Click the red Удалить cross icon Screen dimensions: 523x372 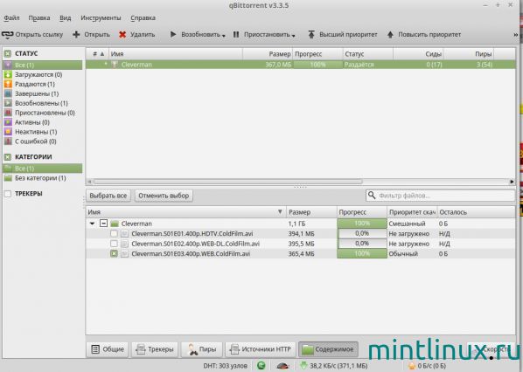click(122, 34)
